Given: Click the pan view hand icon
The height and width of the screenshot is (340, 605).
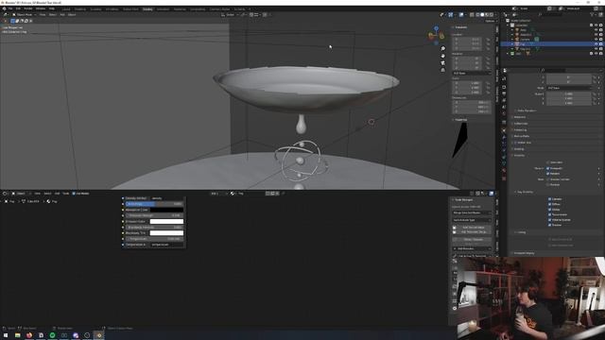Looking at the screenshot, I should [x=443, y=56].
